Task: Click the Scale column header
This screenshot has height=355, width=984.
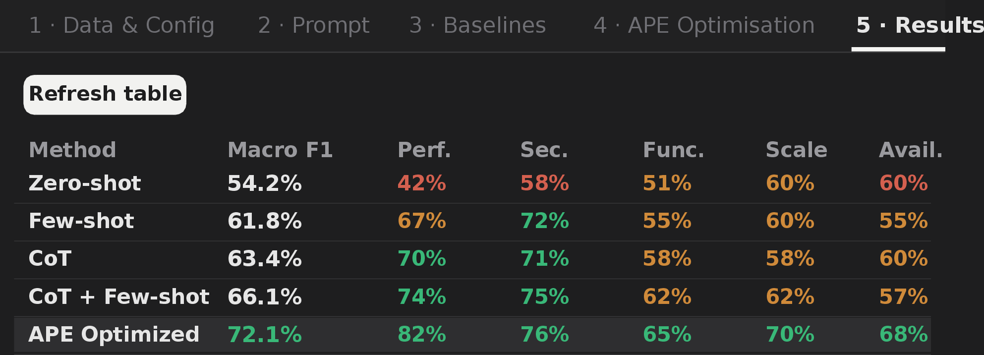Action: tap(796, 150)
